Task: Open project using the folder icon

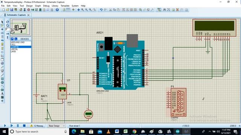Action: [x=8, y=10]
